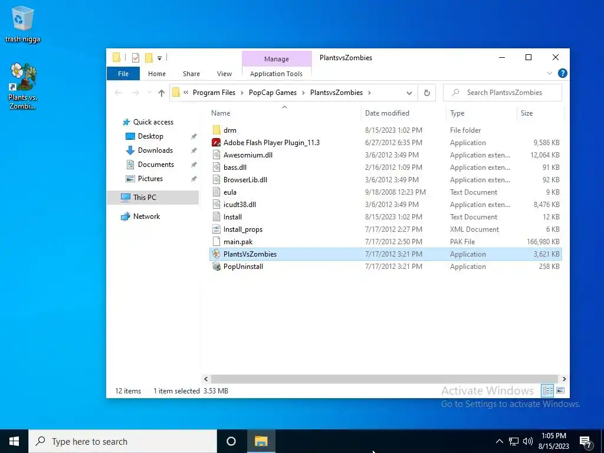This screenshot has width=604, height=453.
Task: Open Customize Quick Access Toolbar dropdown
Action: pyautogui.click(x=159, y=58)
